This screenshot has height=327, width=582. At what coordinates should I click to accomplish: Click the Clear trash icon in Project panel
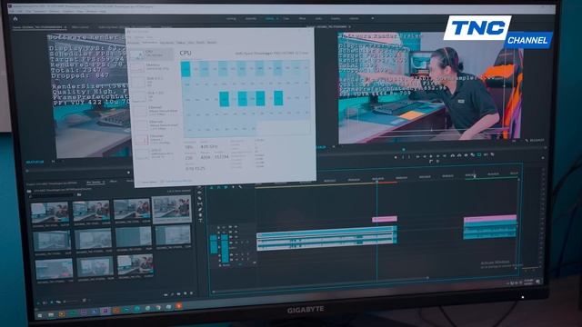191,292
